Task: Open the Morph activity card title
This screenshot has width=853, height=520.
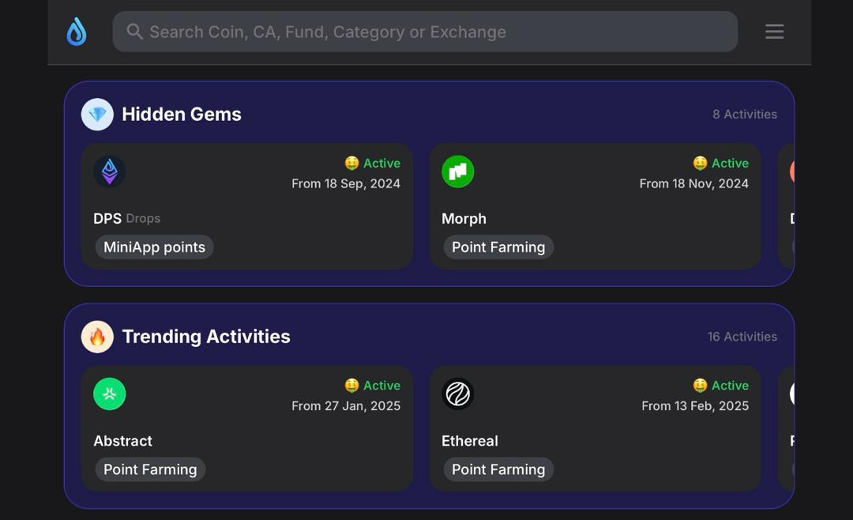Action: tap(464, 219)
